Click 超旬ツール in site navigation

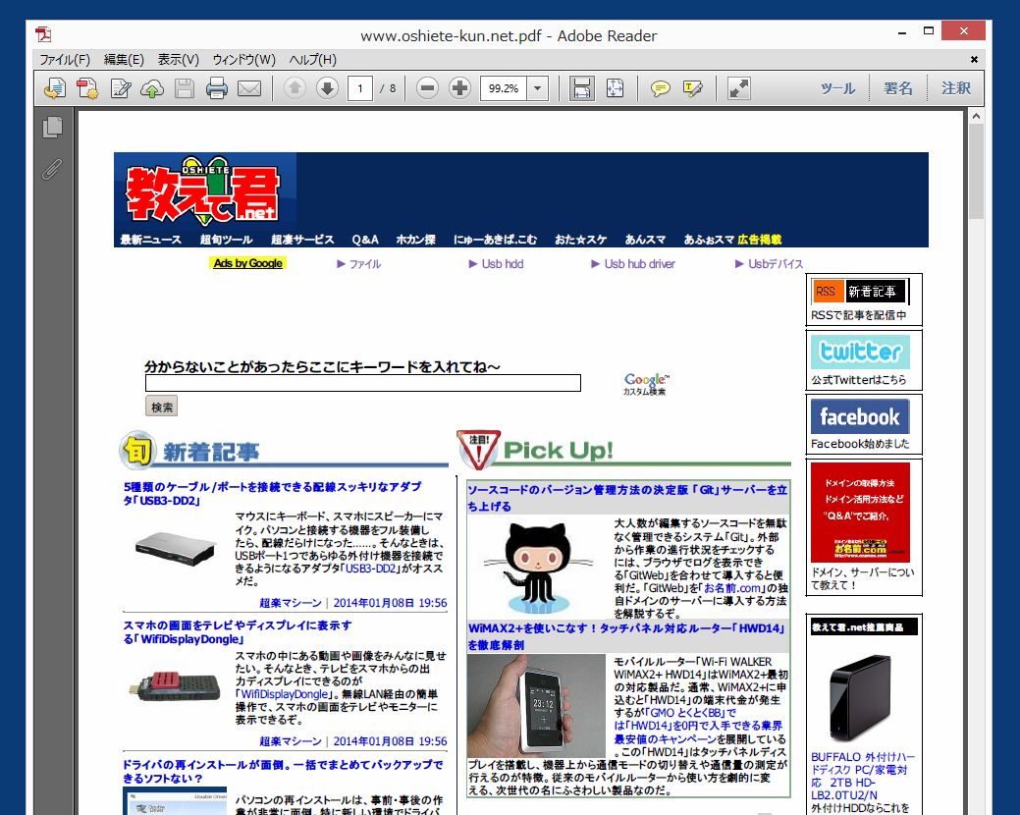(227, 240)
